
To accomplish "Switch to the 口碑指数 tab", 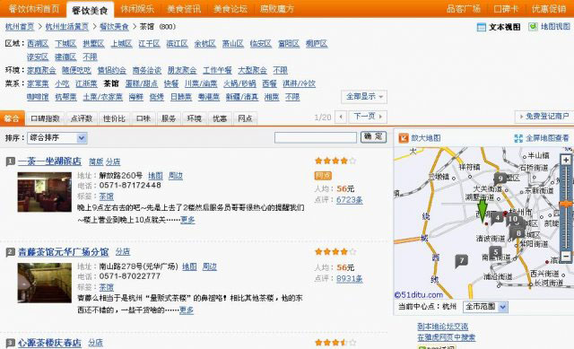I will tap(45, 118).
